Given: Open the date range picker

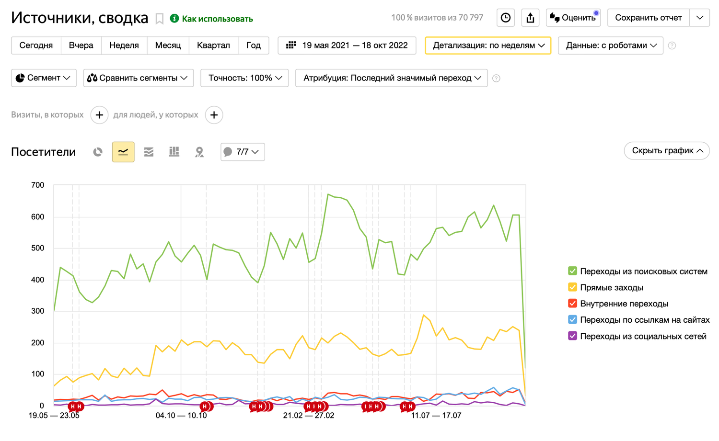Looking at the screenshot, I should tap(347, 45).
